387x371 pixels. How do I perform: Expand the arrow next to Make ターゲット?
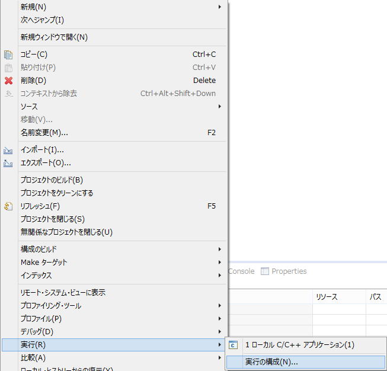(x=220, y=263)
